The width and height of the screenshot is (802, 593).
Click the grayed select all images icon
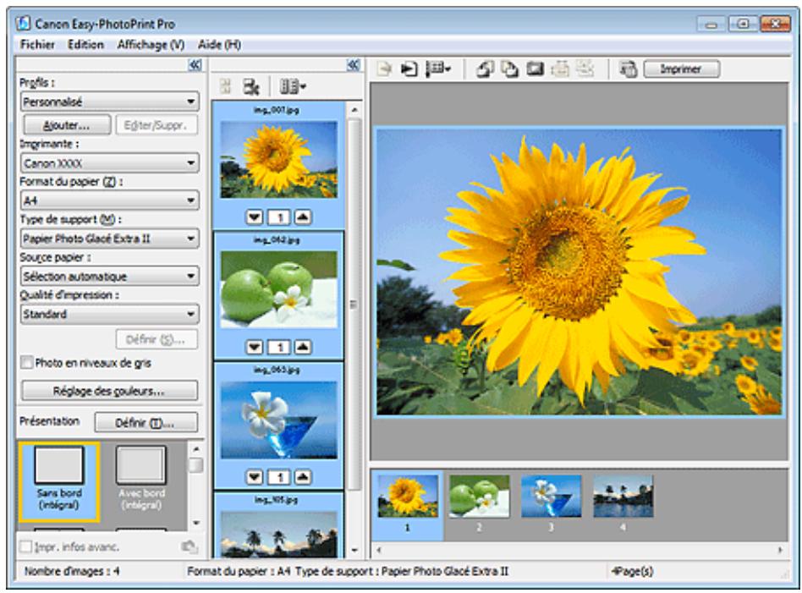[x=225, y=87]
